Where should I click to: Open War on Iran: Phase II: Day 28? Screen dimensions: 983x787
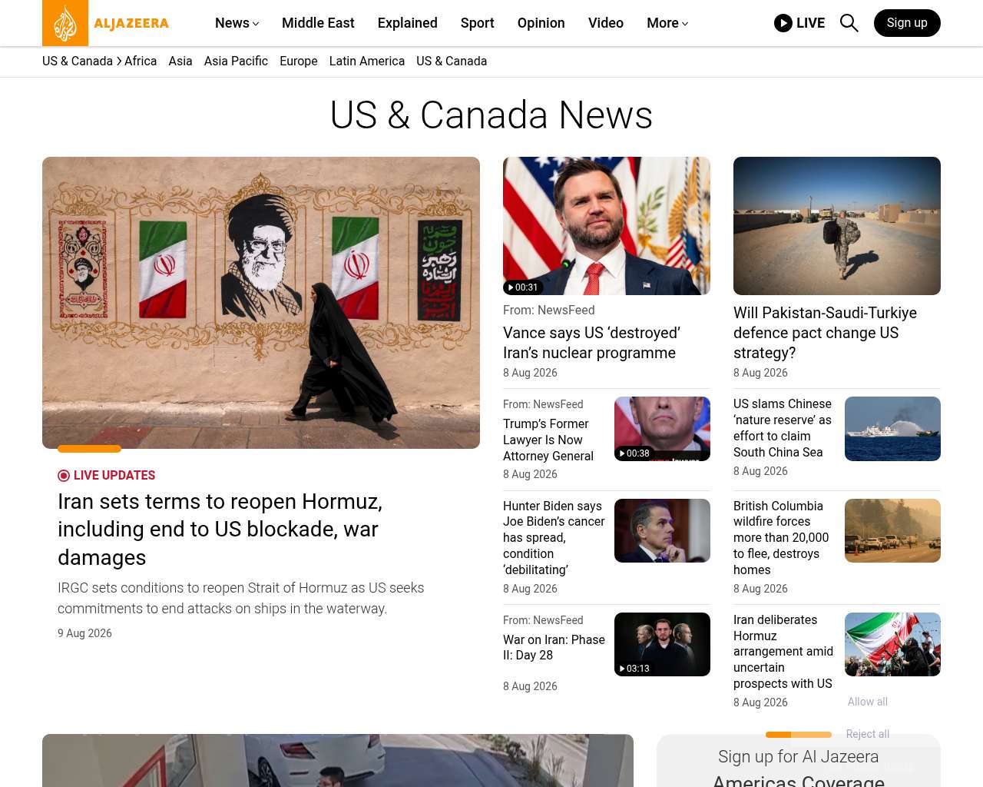click(x=554, y=647)
